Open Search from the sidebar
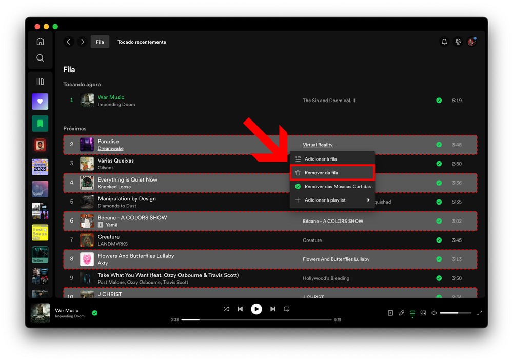This screenshot has height=361, width=513. tap(40, 58)
